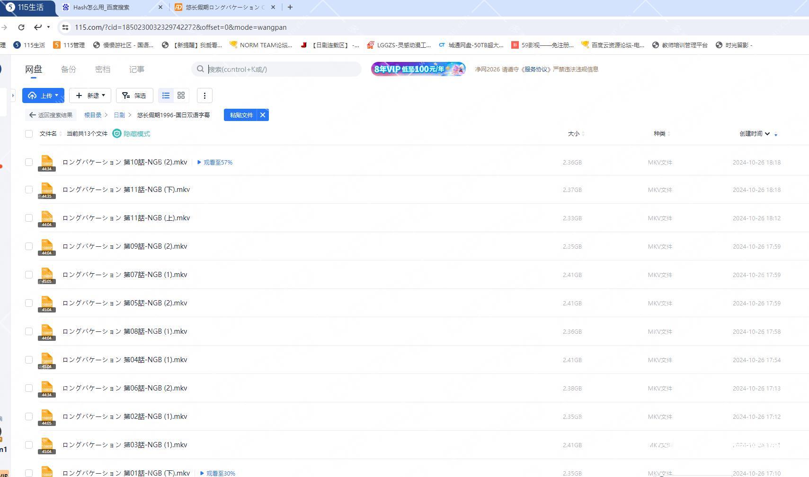This screenshot has width=809, height=477.
Task: Tick checkbox for 第10話-NGB (2).mkv
Action: click(x=29, y=162)
